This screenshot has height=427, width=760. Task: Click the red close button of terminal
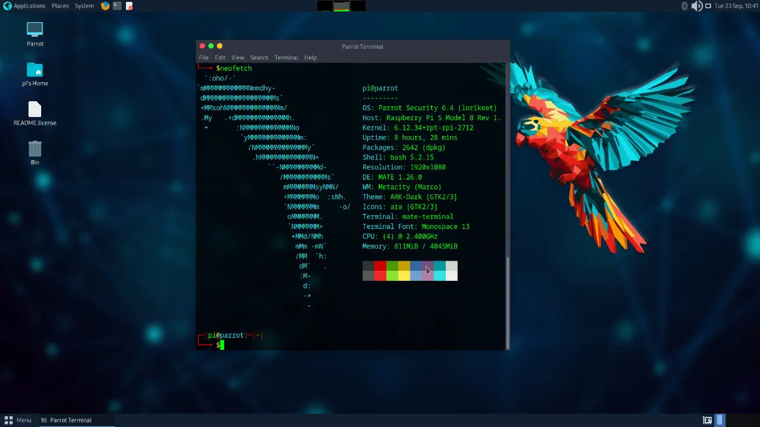click(x=203, y=46)
